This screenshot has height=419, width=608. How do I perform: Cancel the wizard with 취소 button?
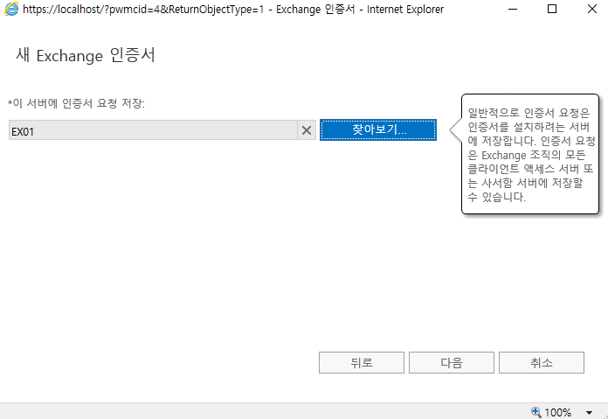pyautogui.click(x=542, y=363)
